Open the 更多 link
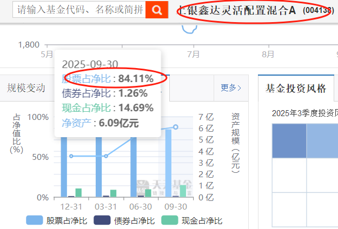The width and height of the screenshot is (338, 229). [231, 88]
